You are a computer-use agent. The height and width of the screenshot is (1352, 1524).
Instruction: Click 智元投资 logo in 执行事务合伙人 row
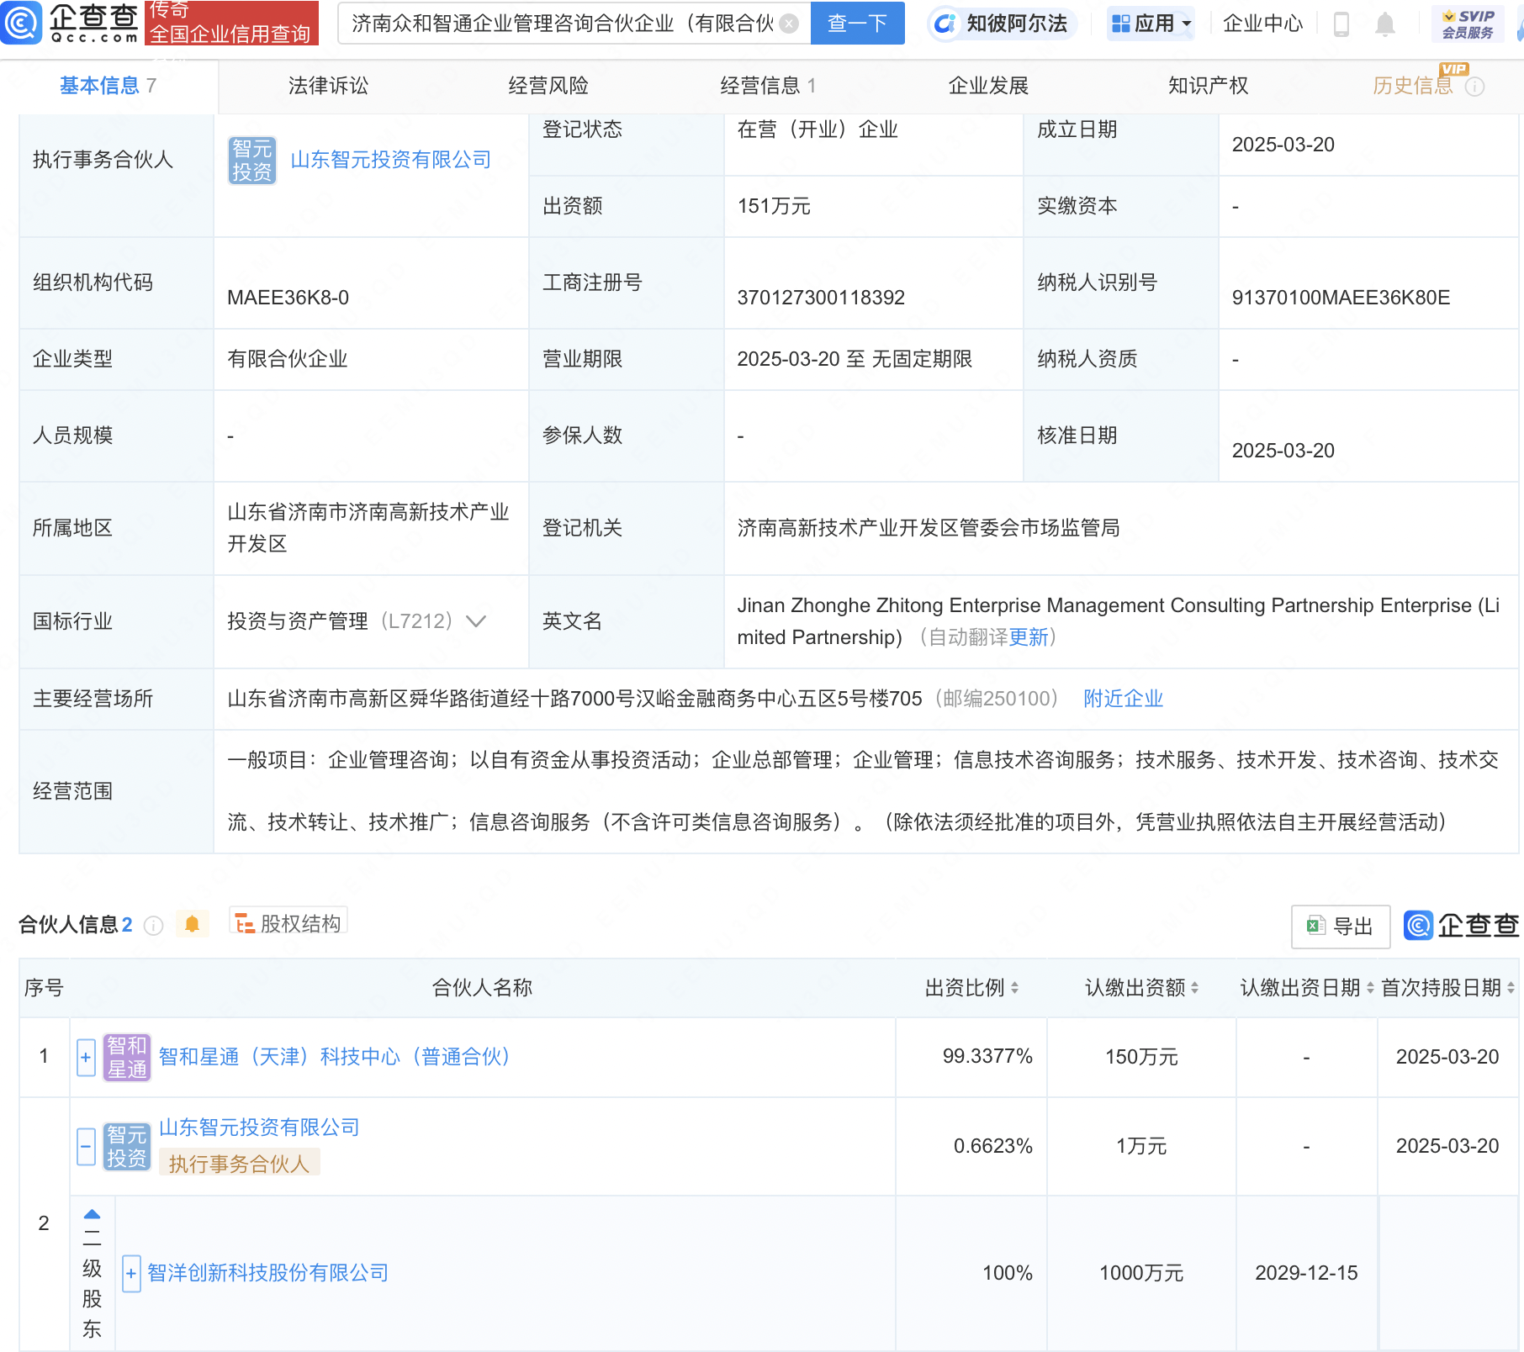(252, 161)
